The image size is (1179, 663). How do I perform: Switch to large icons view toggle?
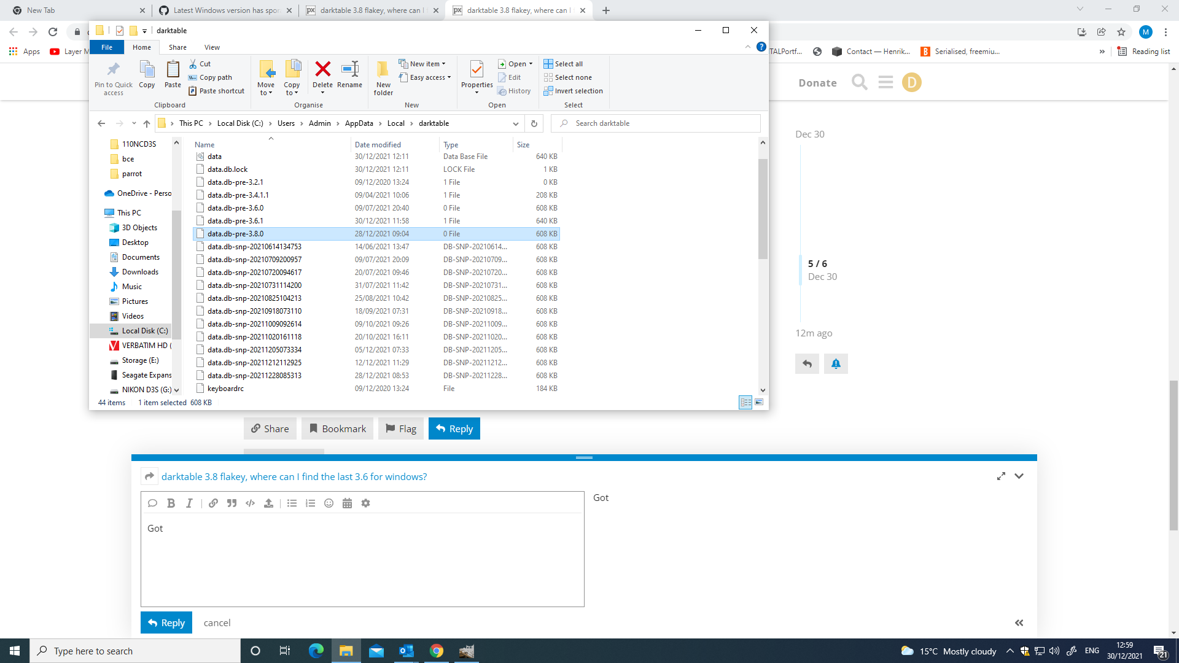(x=759, y=403)
